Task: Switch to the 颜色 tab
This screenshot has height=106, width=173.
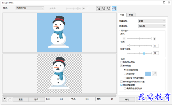Action: click(131, 15)
